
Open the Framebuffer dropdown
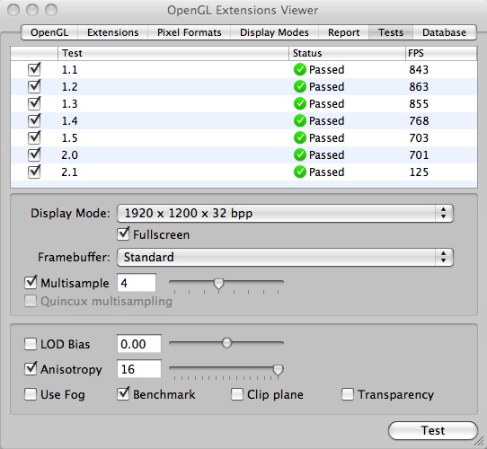click(x=285, y=257)
